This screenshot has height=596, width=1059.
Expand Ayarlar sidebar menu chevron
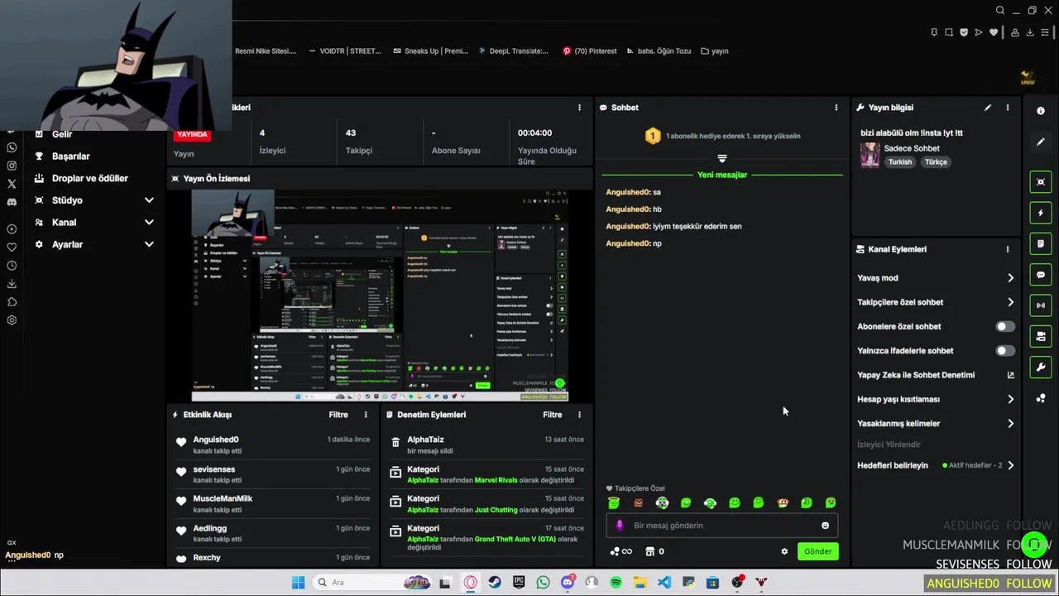(x=149, y=244)
